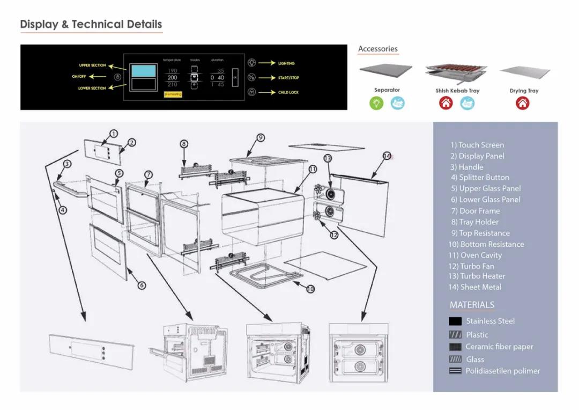
Task: Click callout number 11 for Oven Cavity
Action: (313, 169)
